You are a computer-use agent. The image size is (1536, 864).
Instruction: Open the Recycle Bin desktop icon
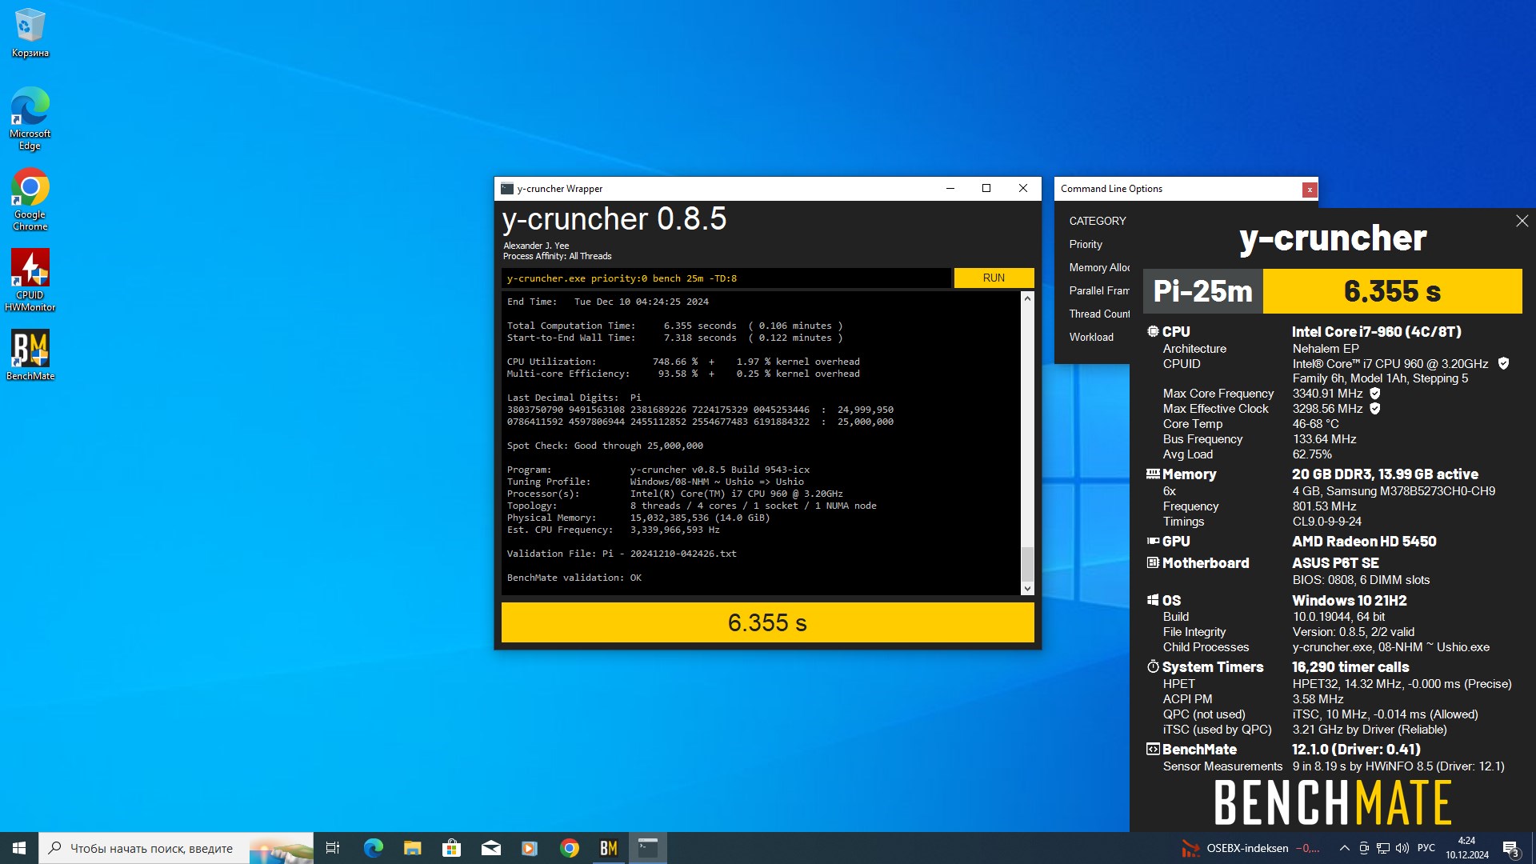click(x=30, y=33)
